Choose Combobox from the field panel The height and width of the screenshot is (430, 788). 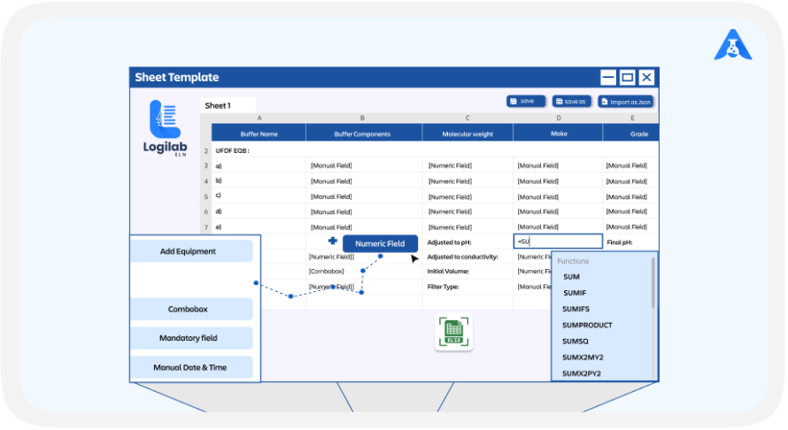pyautogui.click(x=191, y=309)
